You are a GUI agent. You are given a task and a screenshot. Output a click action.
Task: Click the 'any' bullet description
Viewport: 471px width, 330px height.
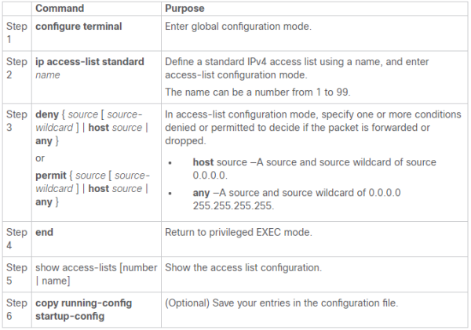click(297, 199)
